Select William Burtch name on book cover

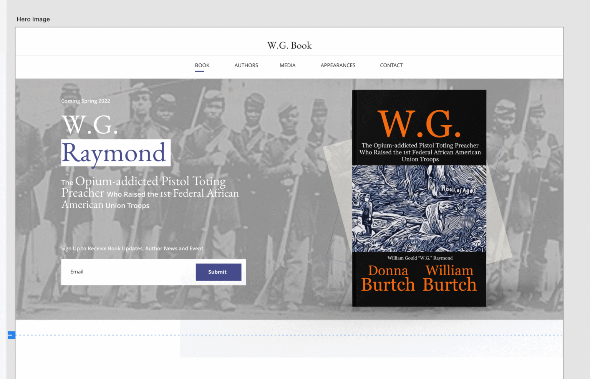tap(449, 278)
